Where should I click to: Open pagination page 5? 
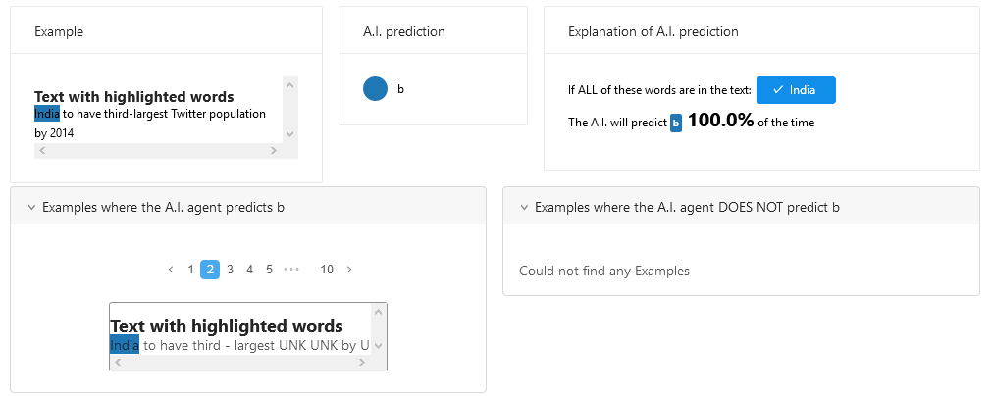[269, 270]
